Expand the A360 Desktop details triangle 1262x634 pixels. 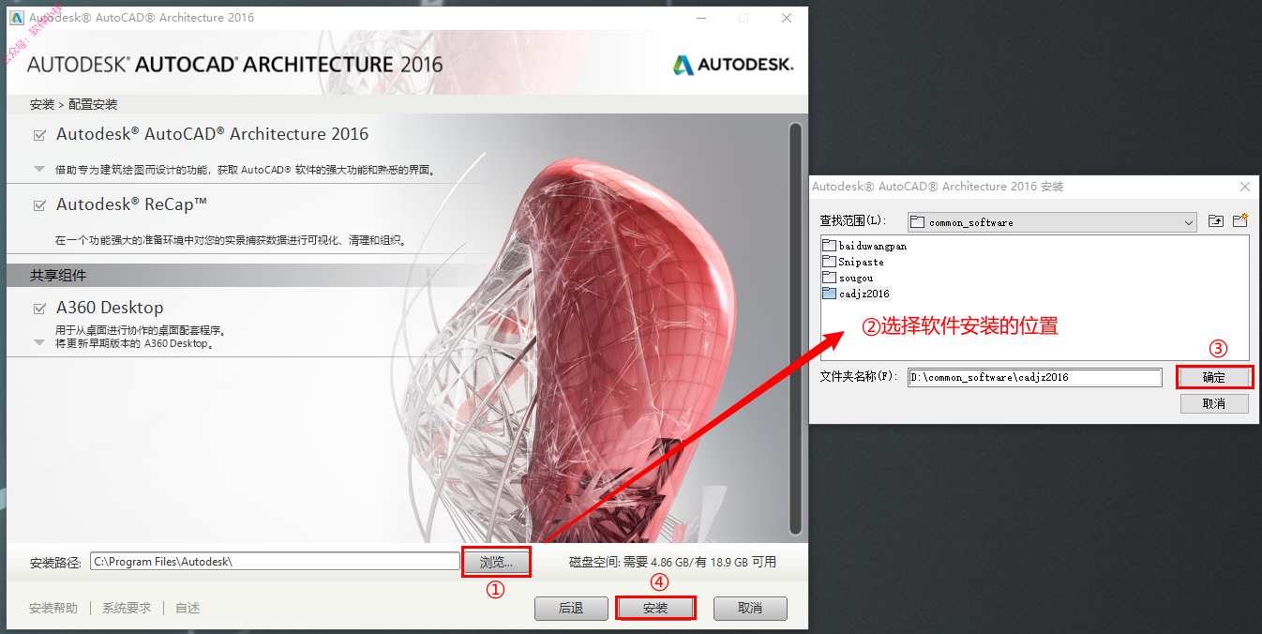[x=39, y=342]
